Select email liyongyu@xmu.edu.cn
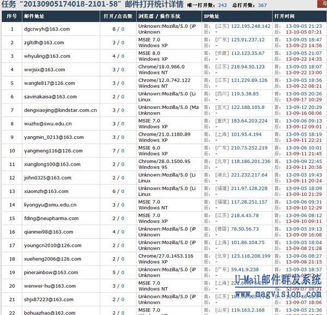The width and height of the screenshot is (327, 315). click(50, 205)
